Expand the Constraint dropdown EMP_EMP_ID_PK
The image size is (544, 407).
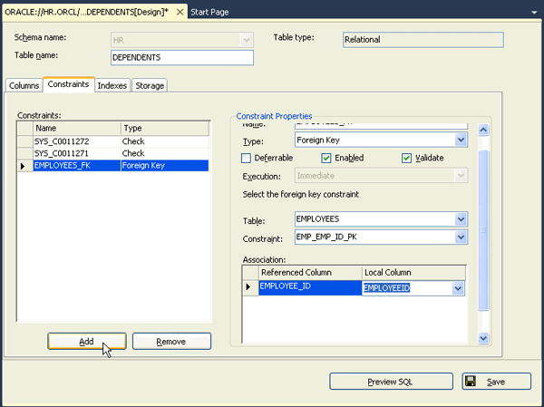pyautogui.click(x=461, y=237)
